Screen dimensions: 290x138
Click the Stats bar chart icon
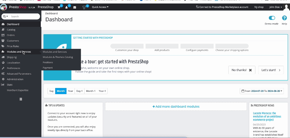point(3,85)
